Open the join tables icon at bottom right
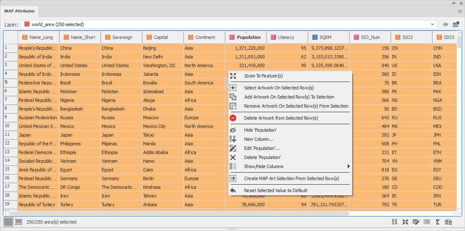 coord(448,222)
